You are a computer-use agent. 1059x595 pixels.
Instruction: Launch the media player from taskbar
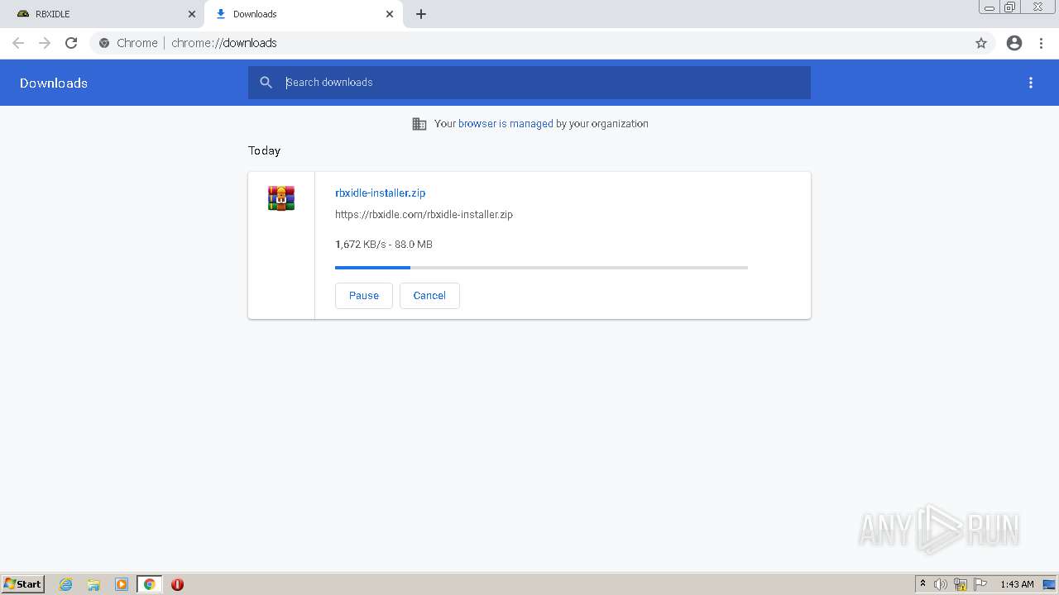point(122,584)
